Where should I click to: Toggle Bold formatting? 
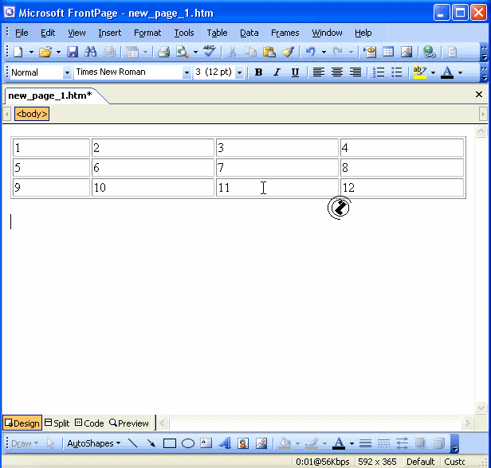pyautogui.click(x=258, y=72)
